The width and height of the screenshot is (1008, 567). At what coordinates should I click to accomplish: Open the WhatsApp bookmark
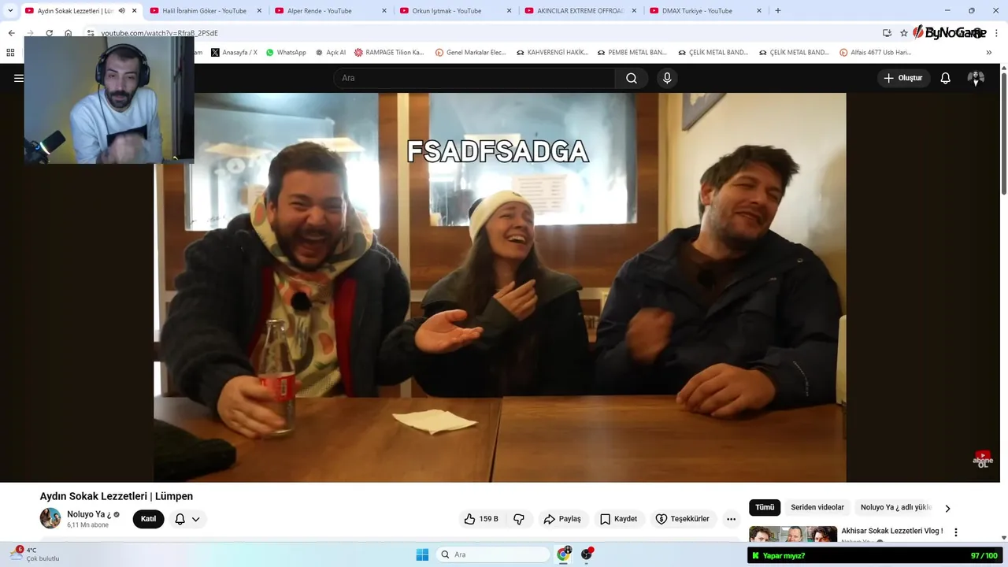coord(286,53)
